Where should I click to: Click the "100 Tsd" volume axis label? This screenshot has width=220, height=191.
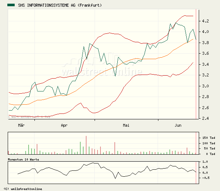click(209, 143)
